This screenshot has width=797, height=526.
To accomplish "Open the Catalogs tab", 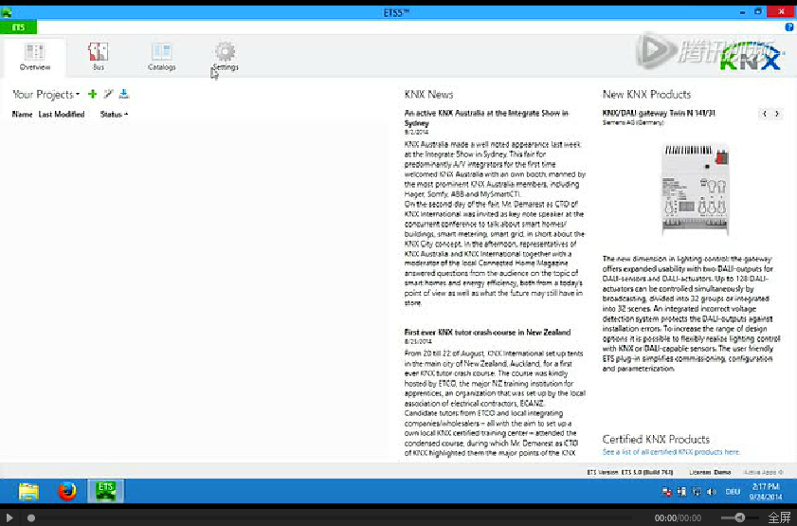I will 162,57.
